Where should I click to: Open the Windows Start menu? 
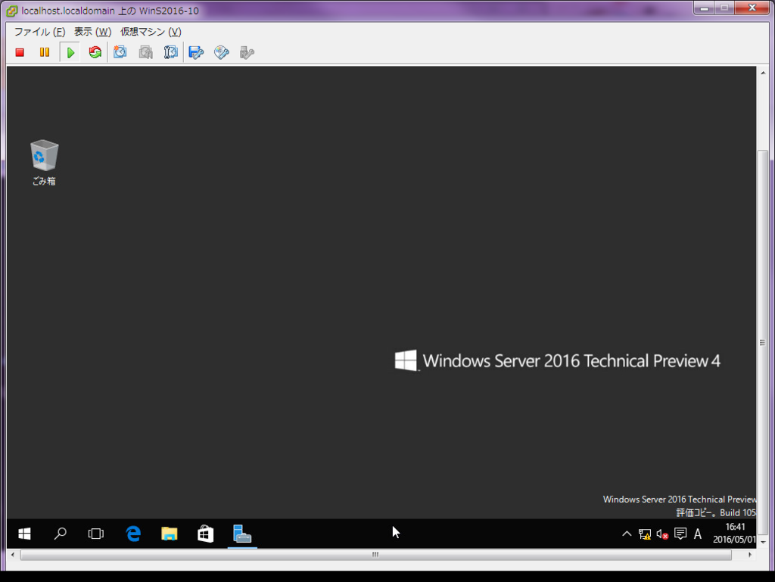click(23, 534)
